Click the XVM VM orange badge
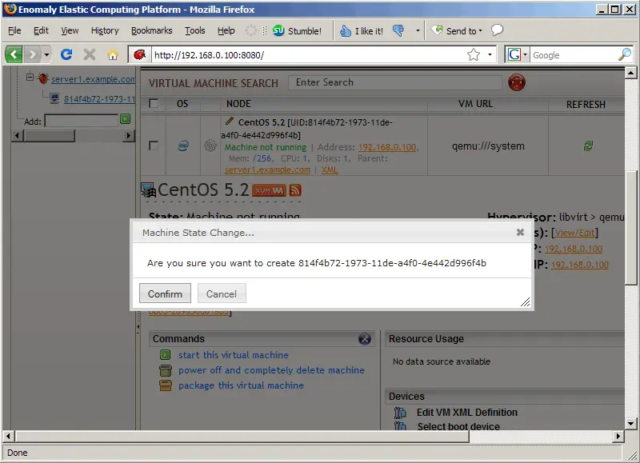Screen dimensions: 640x463 point(269,190)
